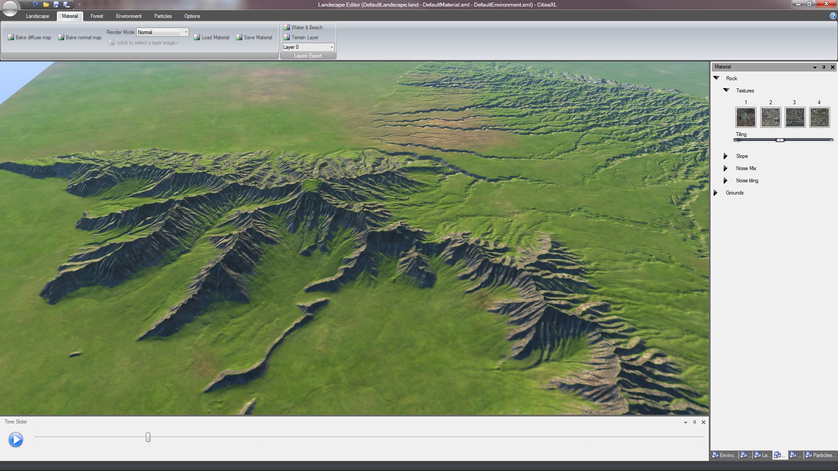Viewport: 838px width, 471px height.
Task: Pin the Material panel
Action: pos(824,67)
